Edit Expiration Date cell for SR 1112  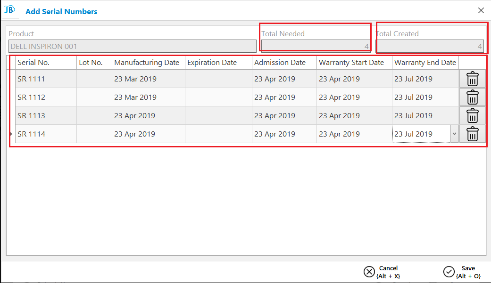pyautogui.click(x=218, y=97)
